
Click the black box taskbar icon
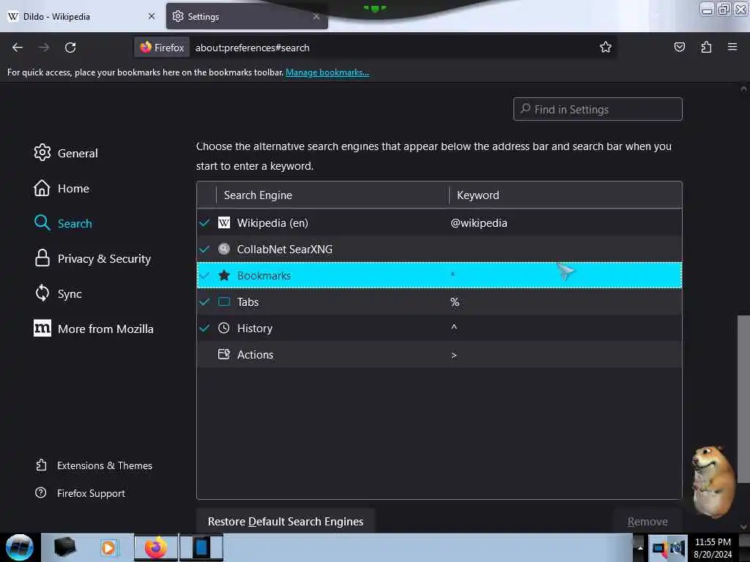[x=64, y=547]
